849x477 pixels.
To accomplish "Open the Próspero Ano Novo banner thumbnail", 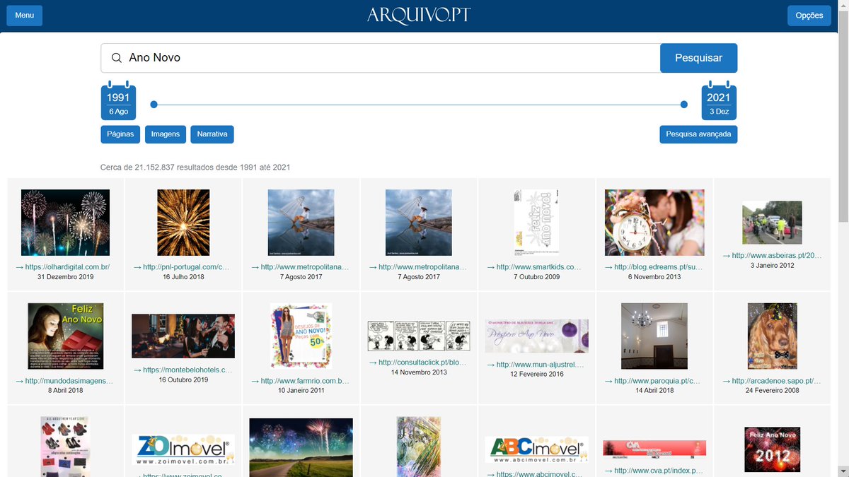I will 536,336.
